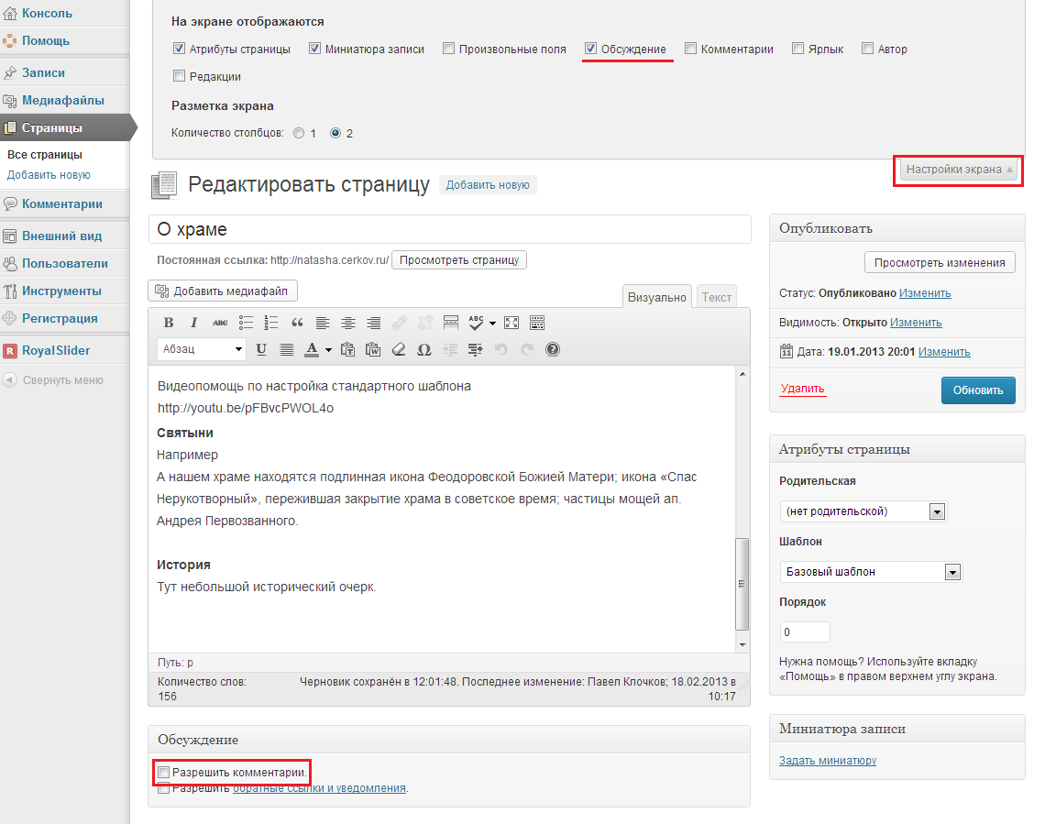The height and width of the screenshot is (824, 1045).
Task: Click the 'Задать миниатюру' link
Action: point(828,760)
